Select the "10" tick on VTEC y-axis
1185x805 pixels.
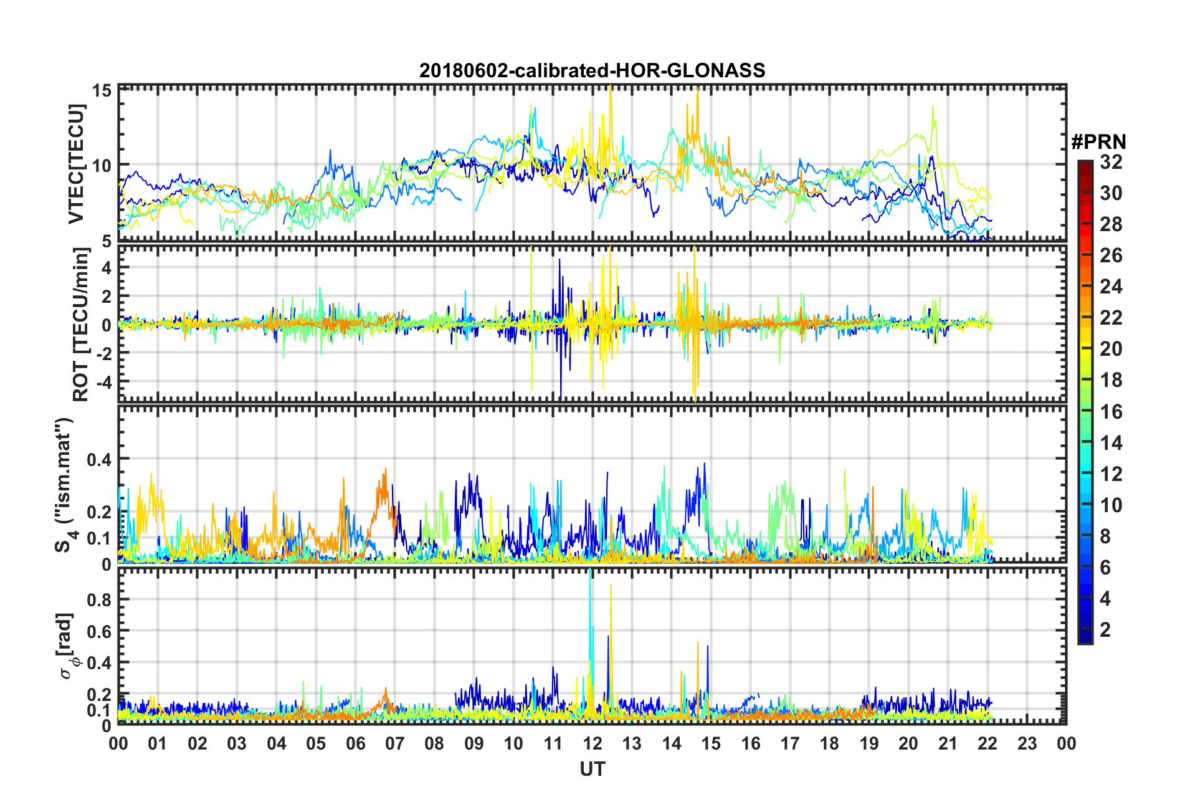pos(102,166)
